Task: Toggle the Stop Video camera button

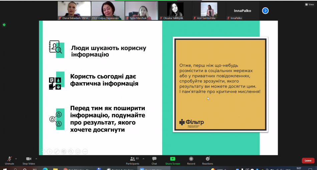Action: tap(29, 159)
